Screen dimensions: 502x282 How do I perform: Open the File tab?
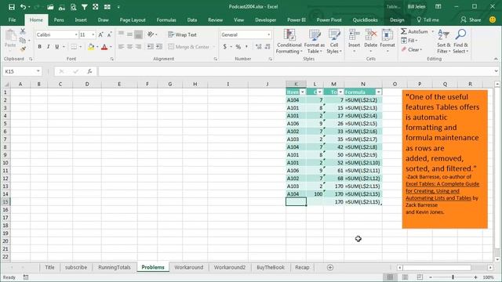[13, 20]
